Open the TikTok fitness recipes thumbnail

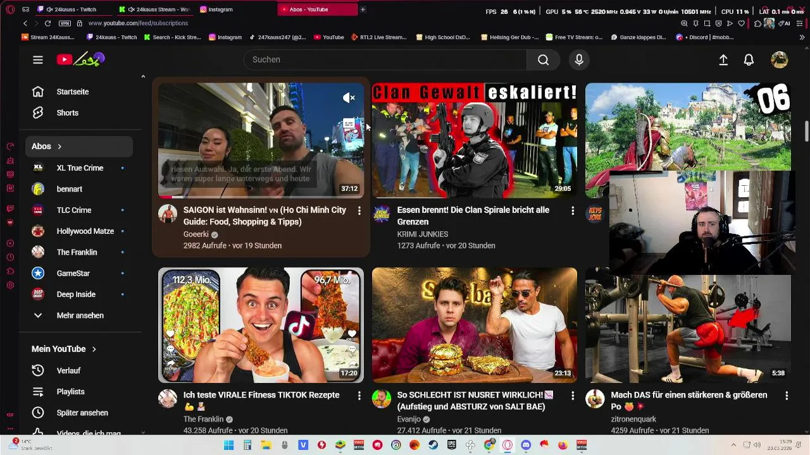[x=261, y=325]
